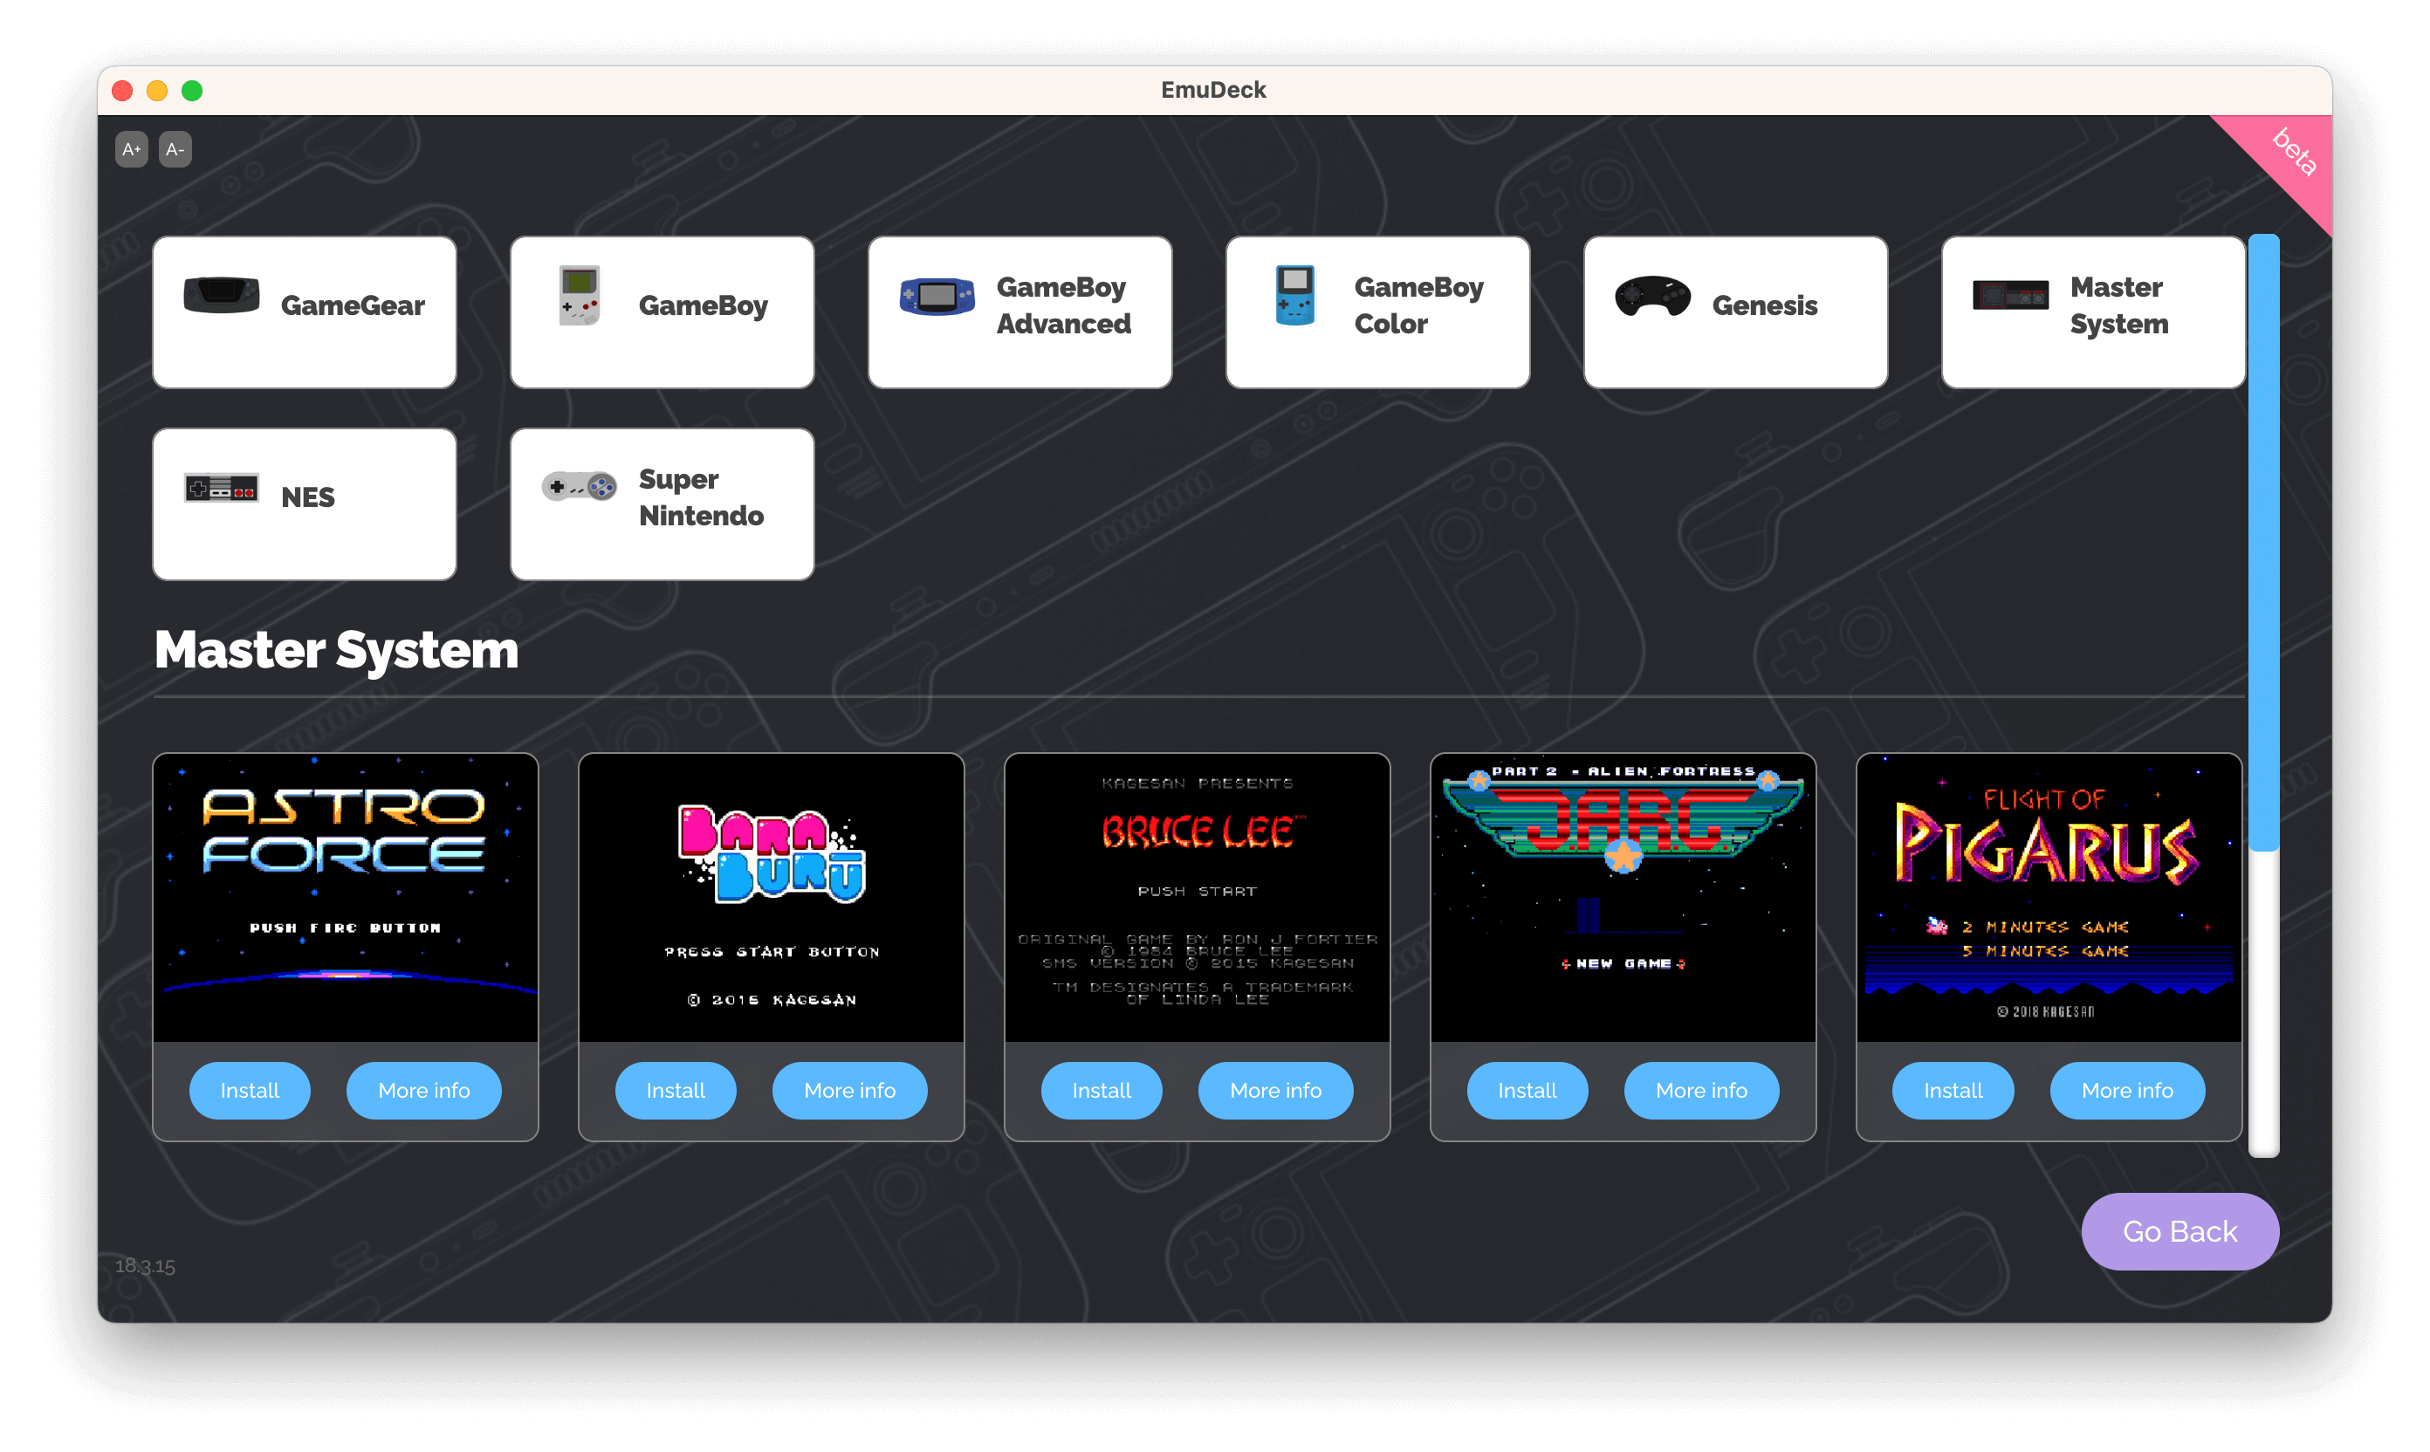This screenshot has width=2430, height=1452.
Task: Click the GameBoy Advanced console icon
Action: 937,296
